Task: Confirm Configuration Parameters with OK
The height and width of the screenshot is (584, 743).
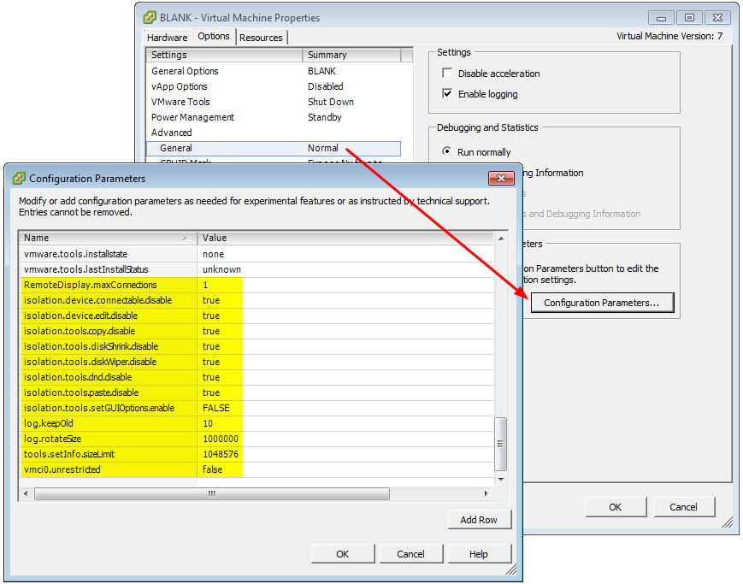Action: point(343,554)
